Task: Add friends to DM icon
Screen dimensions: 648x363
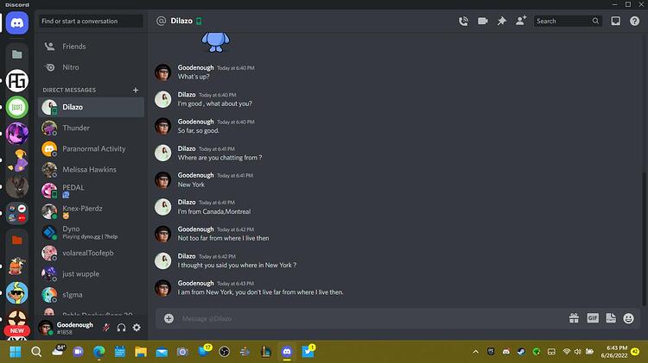Action: [521, 21]
